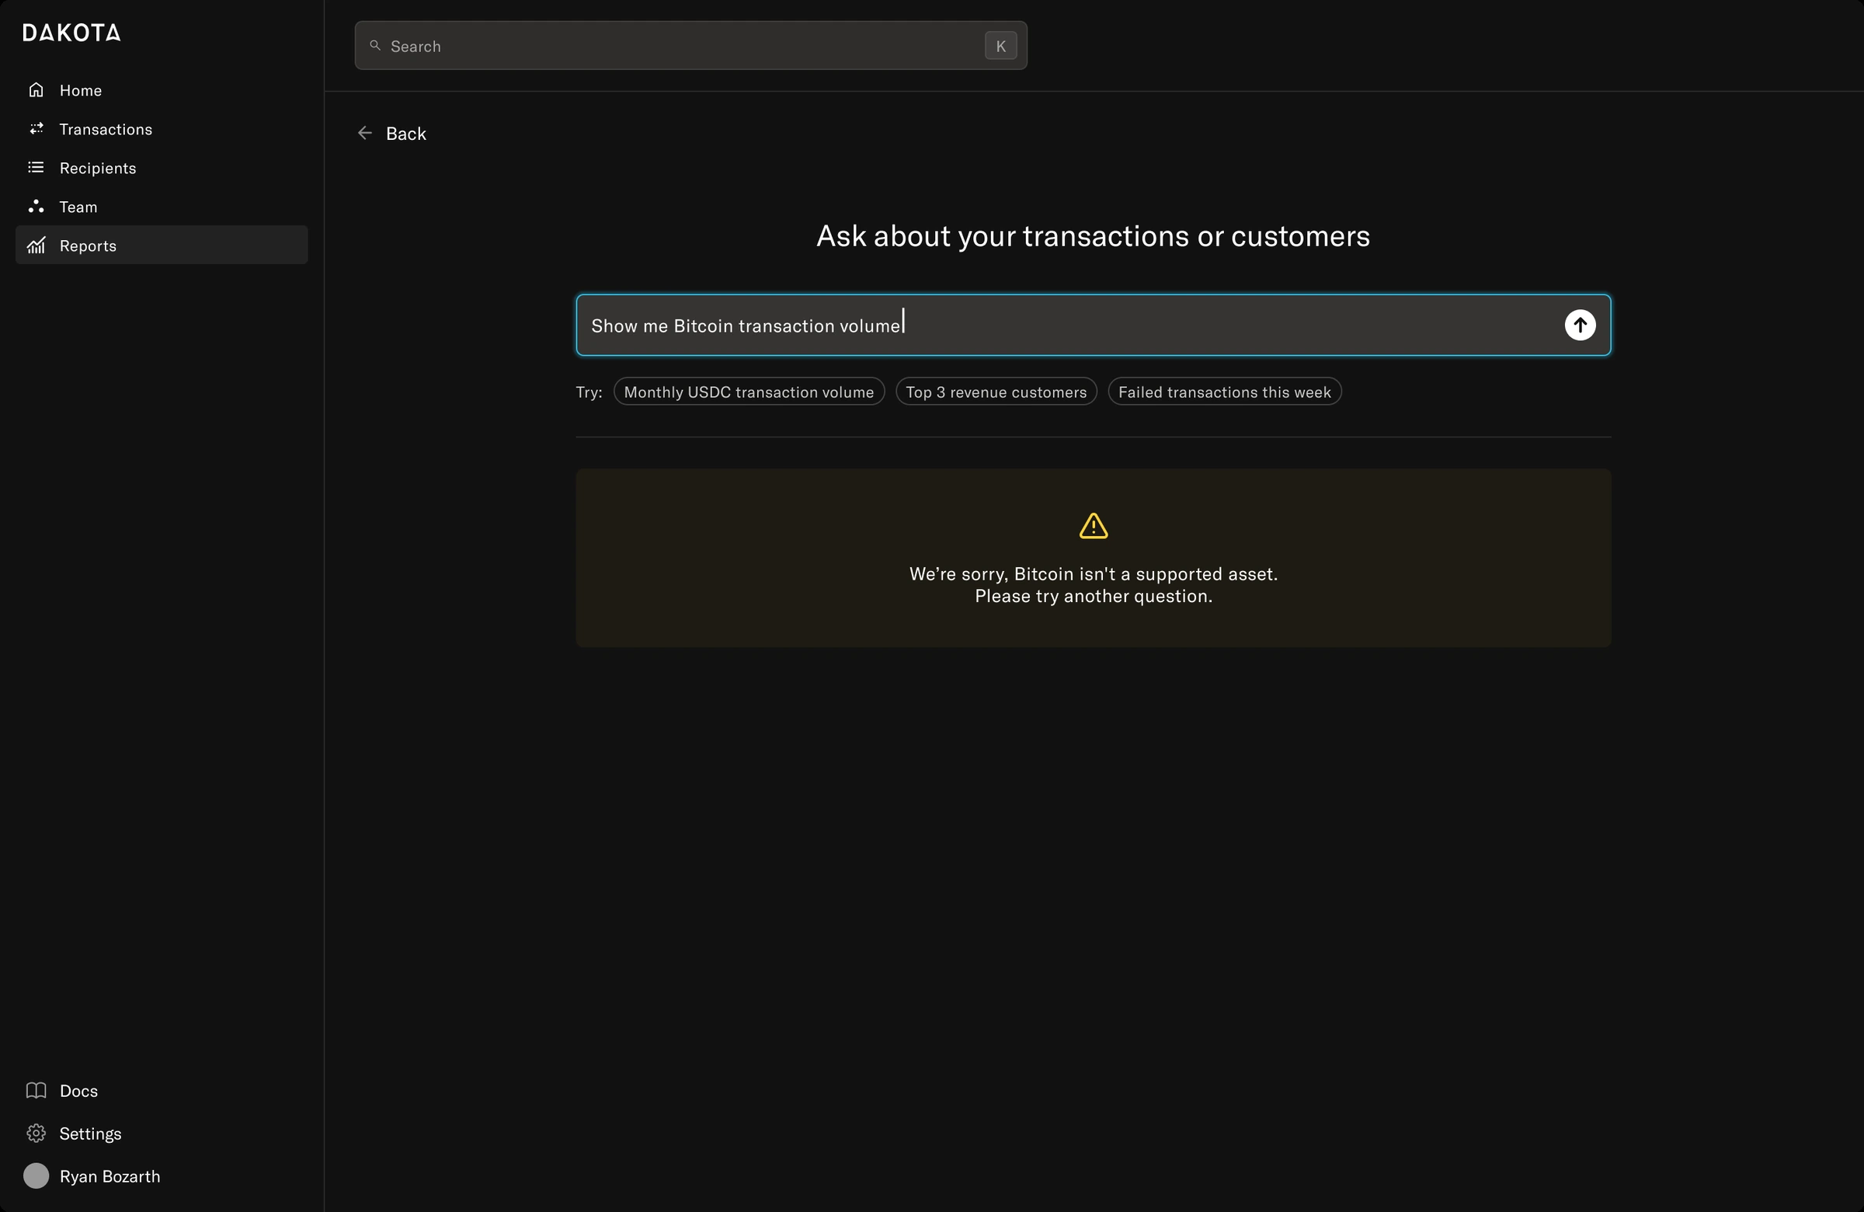The width and height of the screenshot is (1864, 1212).
Task: Click the Docs book icon
Action: pos(36,1091)
